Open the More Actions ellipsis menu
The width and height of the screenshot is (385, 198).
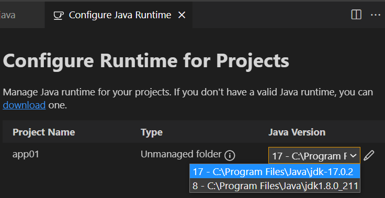pyautogui.click(x=376, y=15)
